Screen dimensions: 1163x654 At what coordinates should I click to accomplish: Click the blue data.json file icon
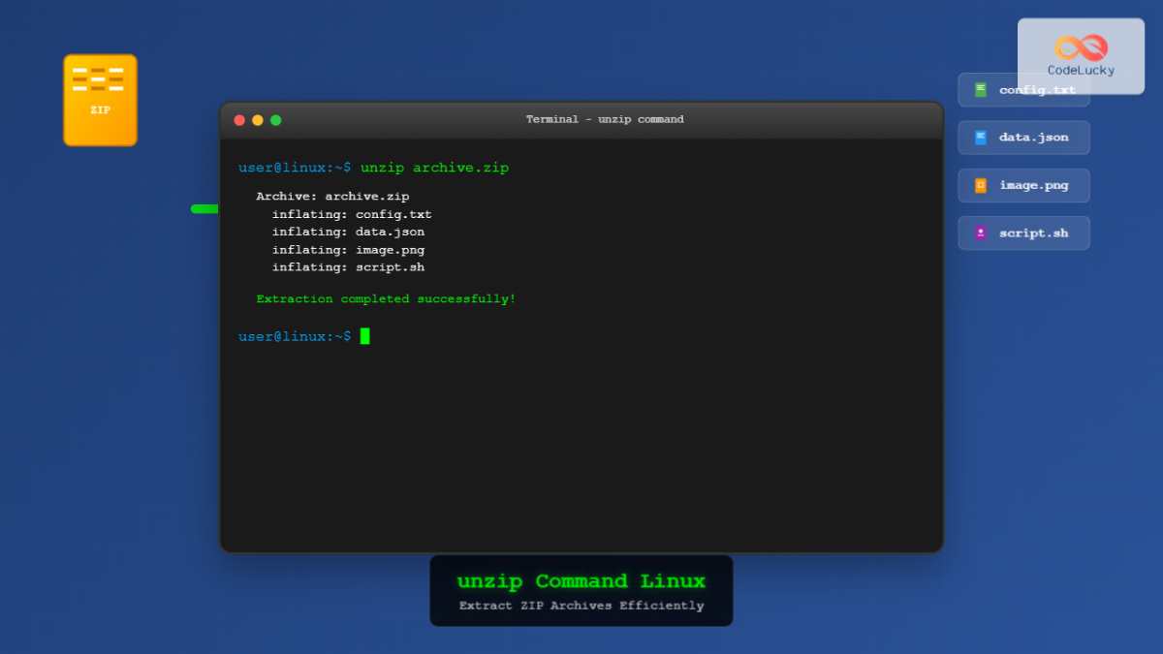pos(981,137)
